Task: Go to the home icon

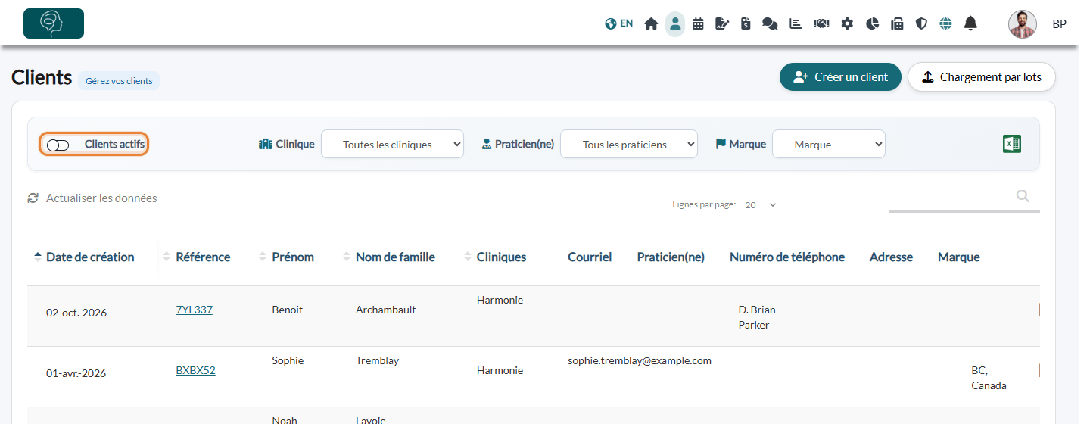Action: click(x=651, y=23)
